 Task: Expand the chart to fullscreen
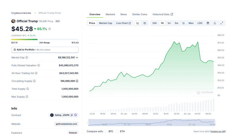click(x=222, y=23)
